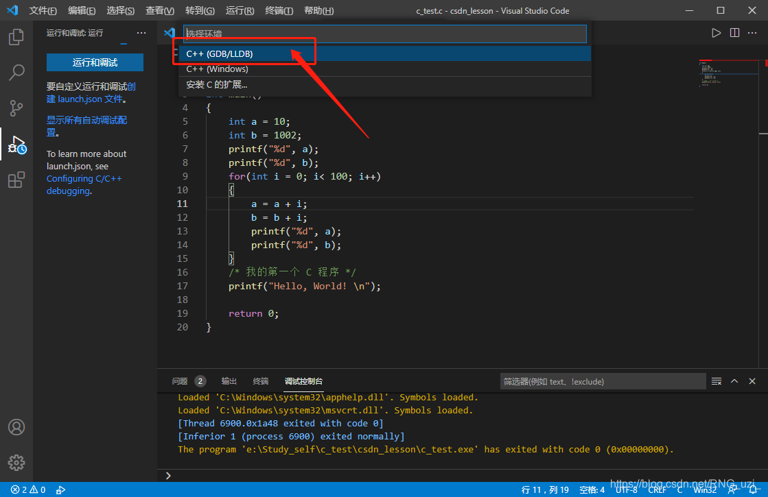Choose 安装 C 的扩展... option

point(385,84)
